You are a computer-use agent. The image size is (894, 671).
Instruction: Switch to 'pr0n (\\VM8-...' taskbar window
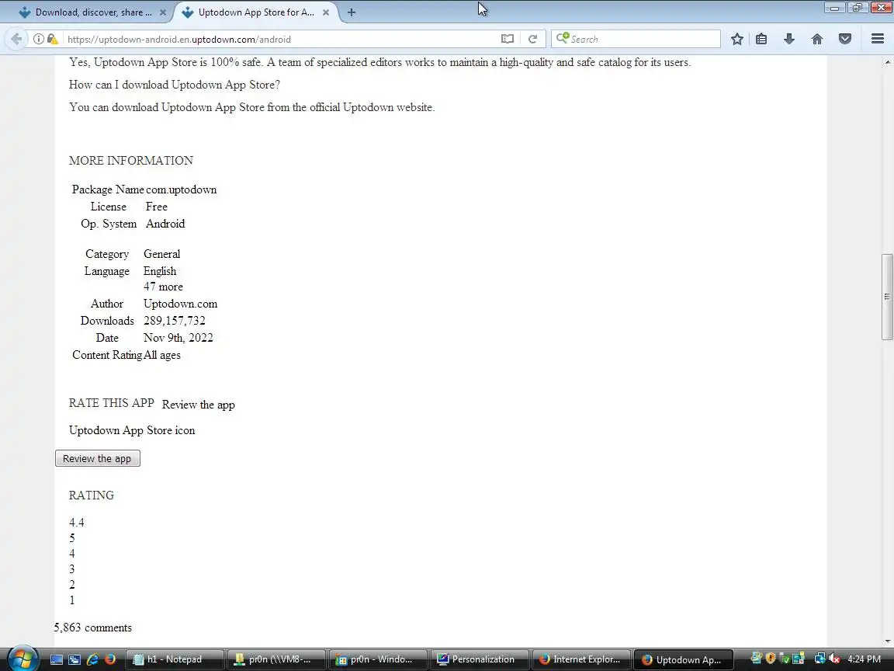click(276, 659)
